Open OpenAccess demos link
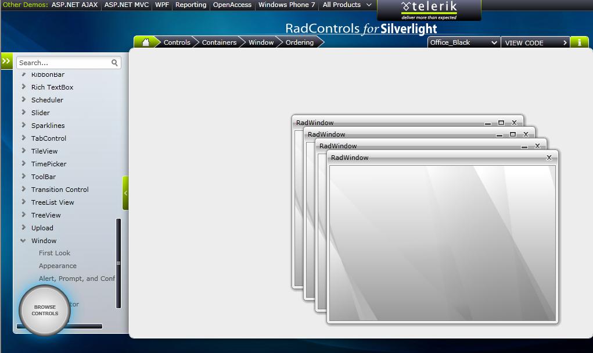The image size is (593, 353). [232, 5]
